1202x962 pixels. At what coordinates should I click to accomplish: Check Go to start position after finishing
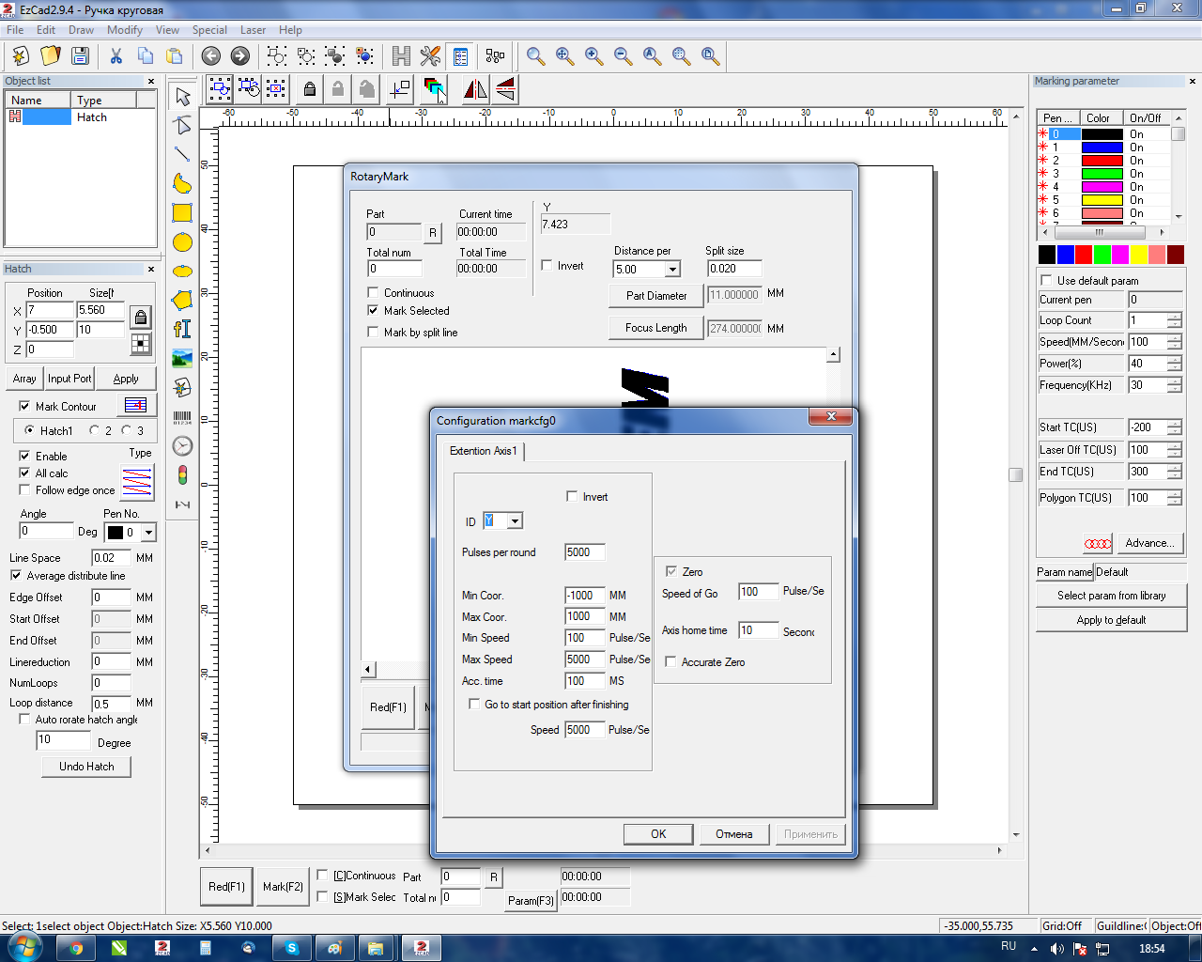click(x=474, y=704)
